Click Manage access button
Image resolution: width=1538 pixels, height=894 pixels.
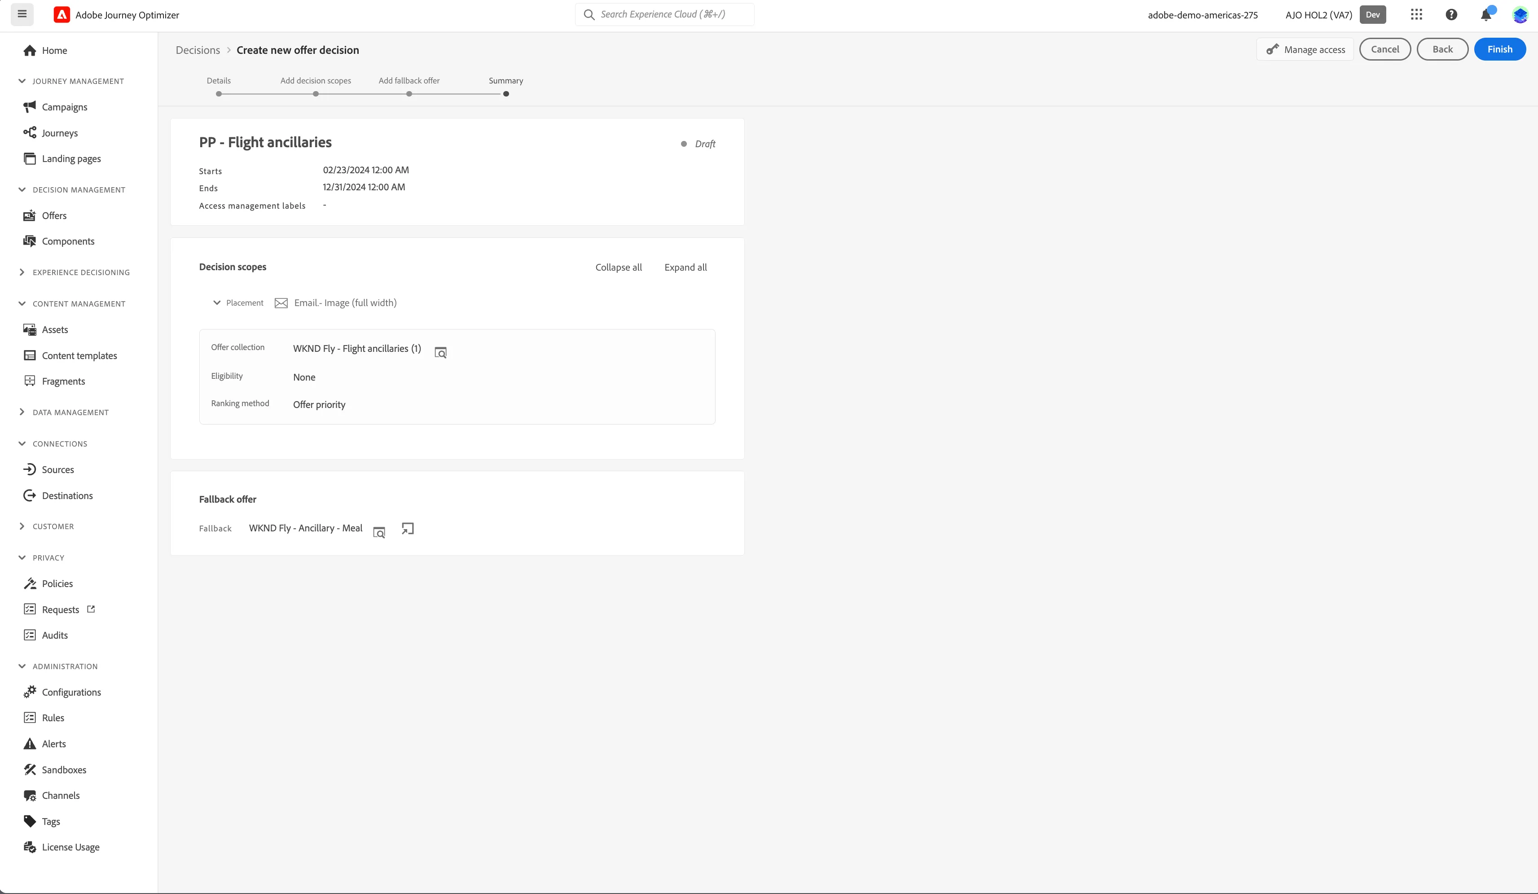(x=1305, y=49)
